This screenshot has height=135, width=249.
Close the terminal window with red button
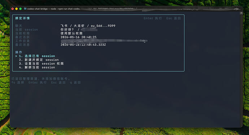(x=13, y=9)
